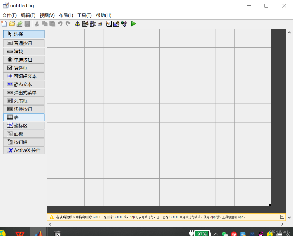Viewport: 293px width, 236px height.
Task: Select the 弹出式菜单 popup menu tool
Action: coord(24,93)
